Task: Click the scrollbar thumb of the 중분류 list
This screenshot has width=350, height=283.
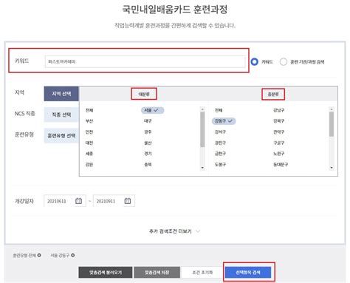Action: click(x=332, y=124)
